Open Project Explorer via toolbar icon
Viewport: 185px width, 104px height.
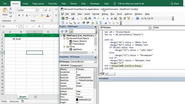tap(121, 18)
